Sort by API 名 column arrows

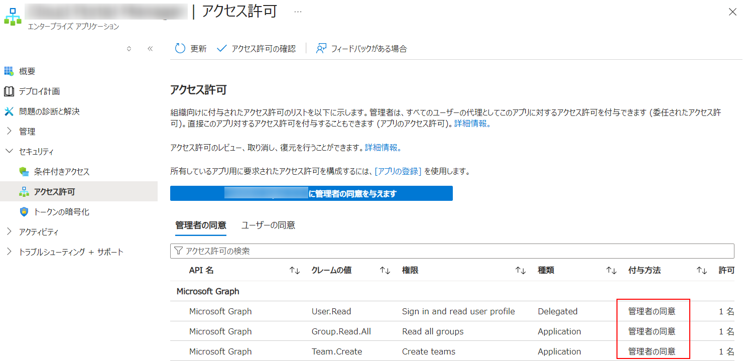pos(295,271)
